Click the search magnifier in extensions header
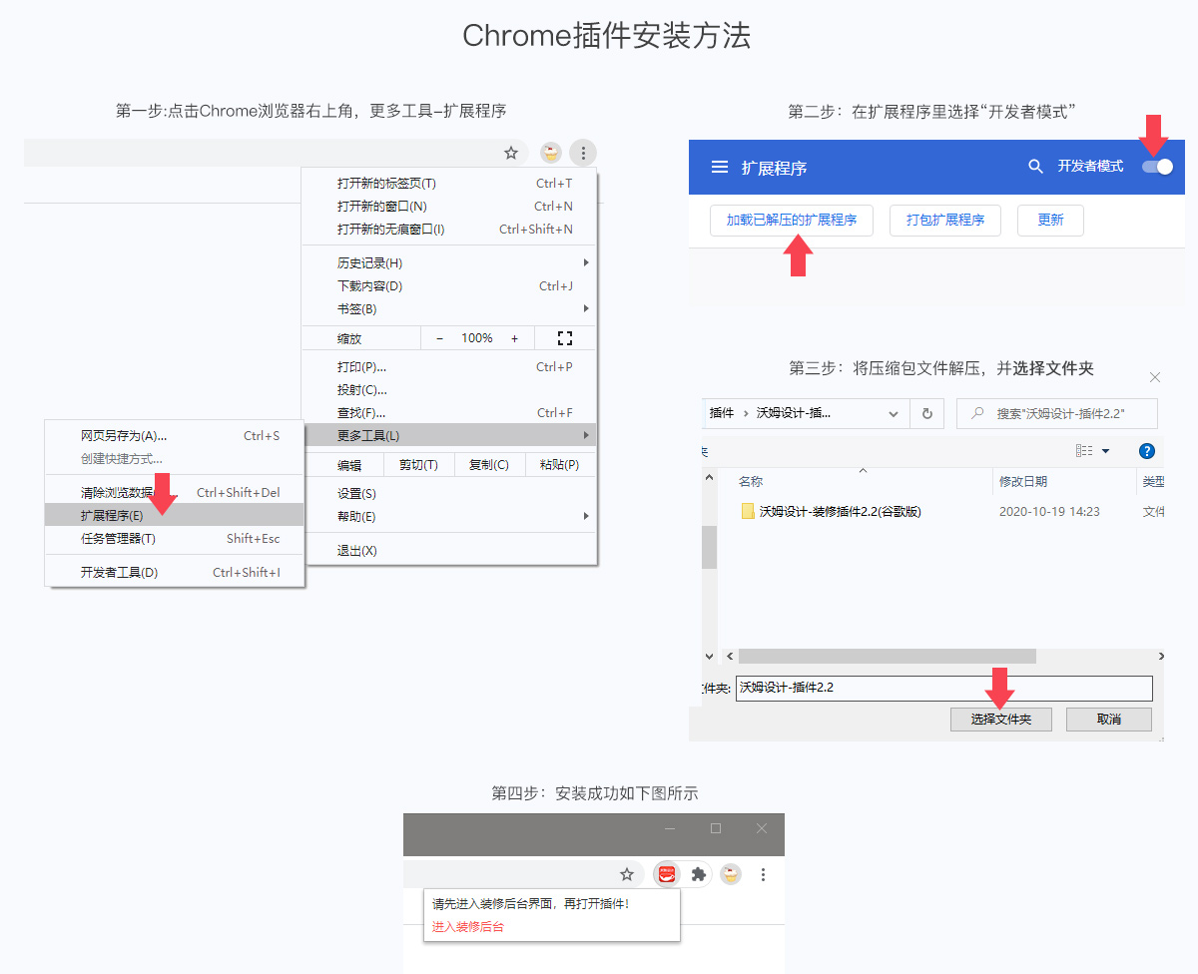 pyautogui.click(x=1035, y=167)
